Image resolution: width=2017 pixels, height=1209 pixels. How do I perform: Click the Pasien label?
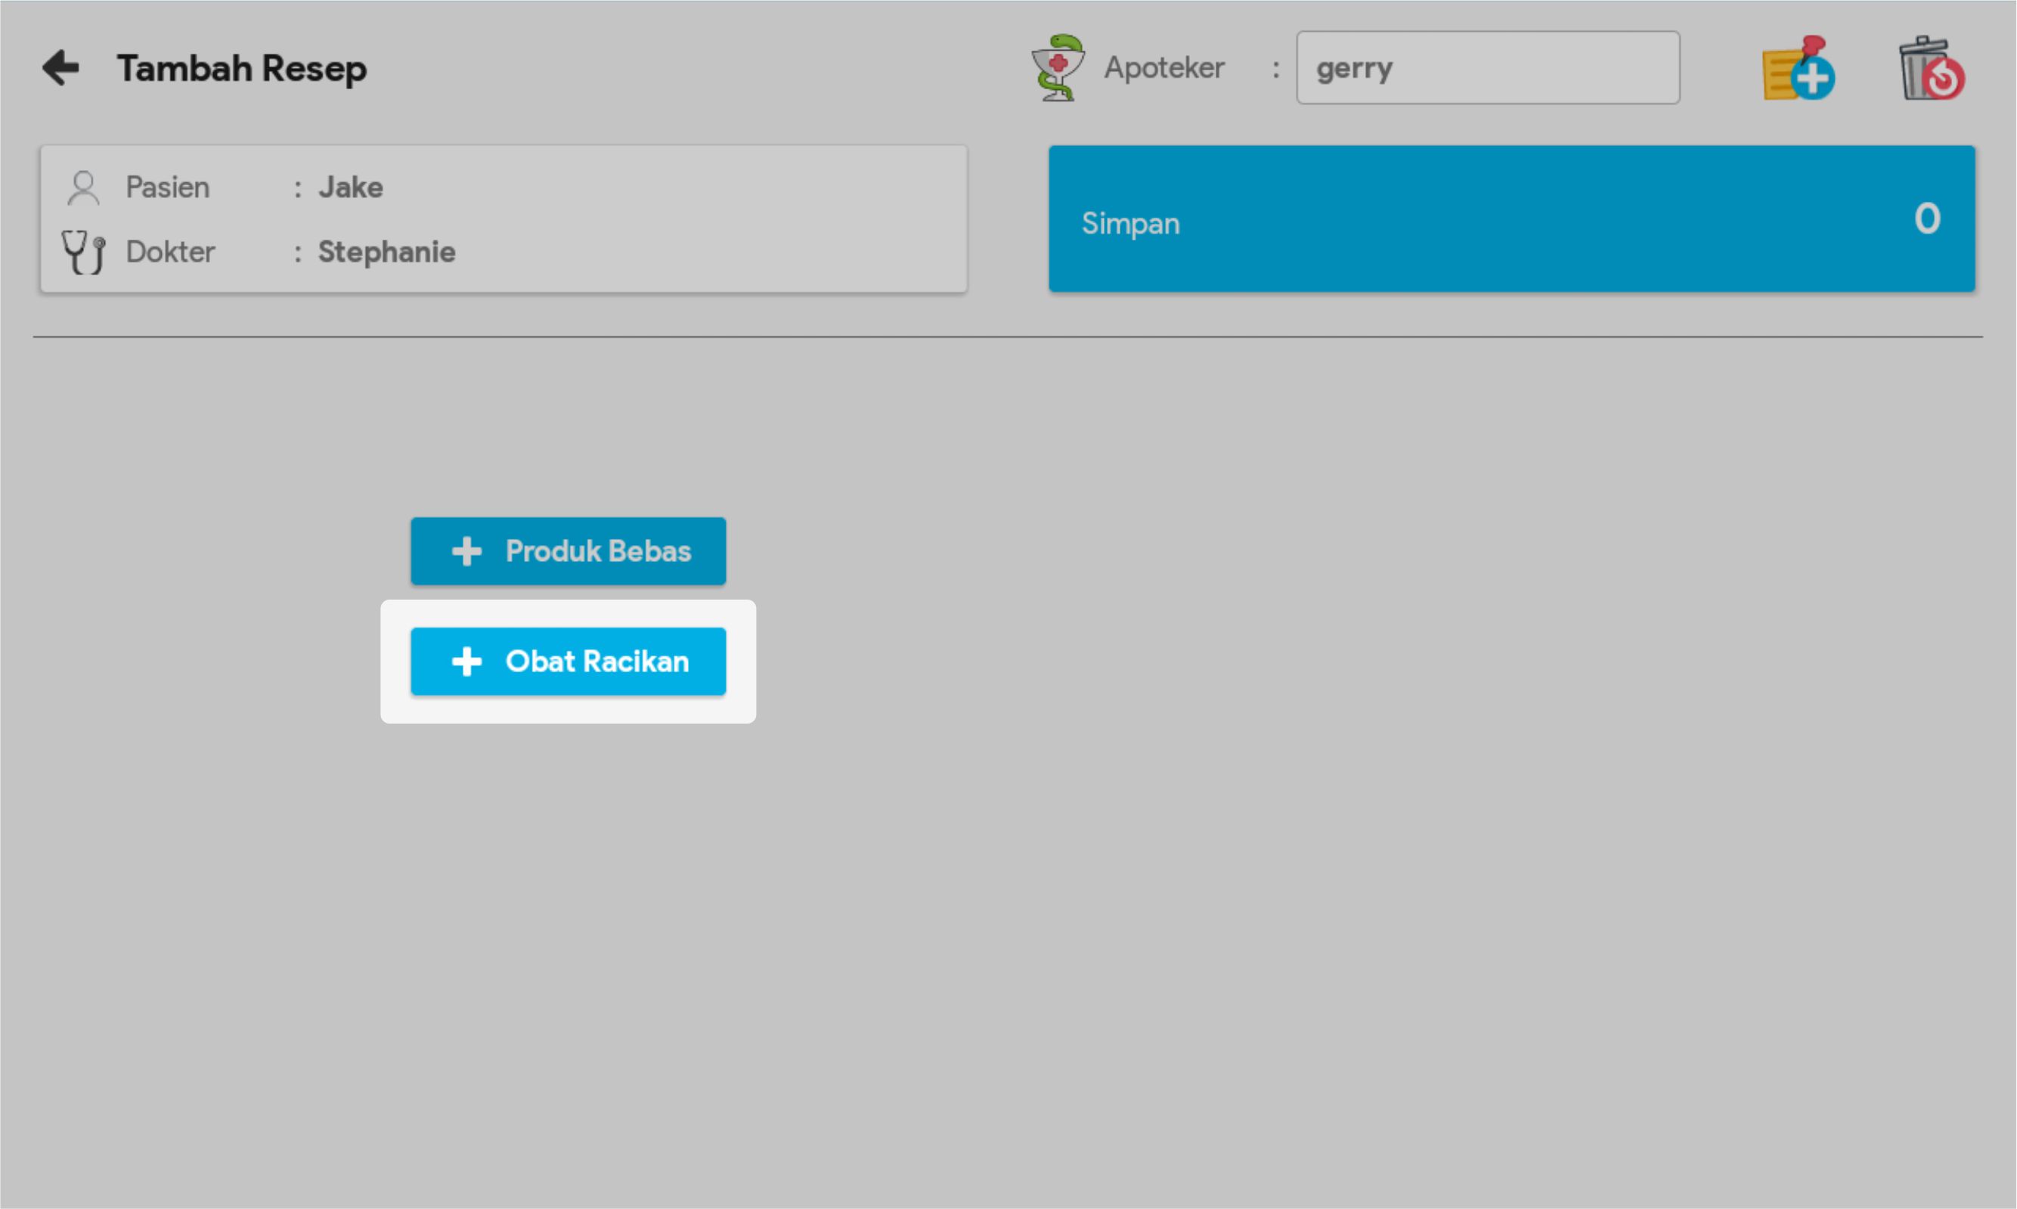[167, 188]
